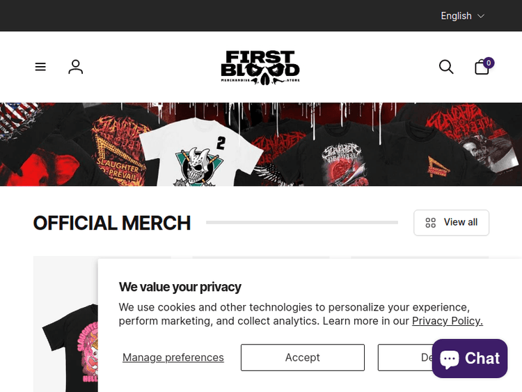Decline the cookie consent
522x392 pixels.
coord(404,357)
